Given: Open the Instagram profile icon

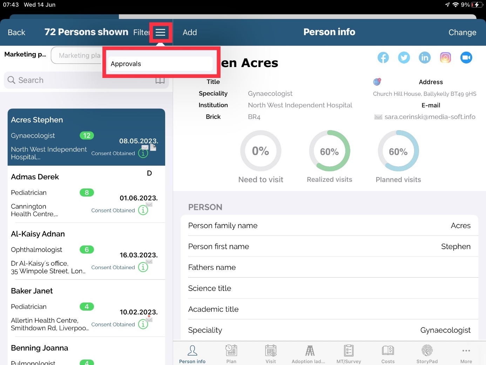Looking at the screenshot, I should (x=445, y=58).
